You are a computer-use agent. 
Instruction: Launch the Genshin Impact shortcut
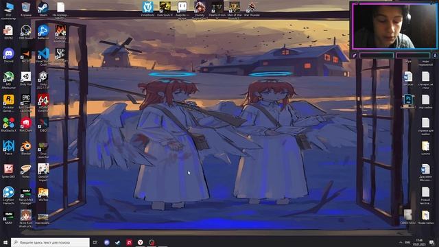pos(43,172)
